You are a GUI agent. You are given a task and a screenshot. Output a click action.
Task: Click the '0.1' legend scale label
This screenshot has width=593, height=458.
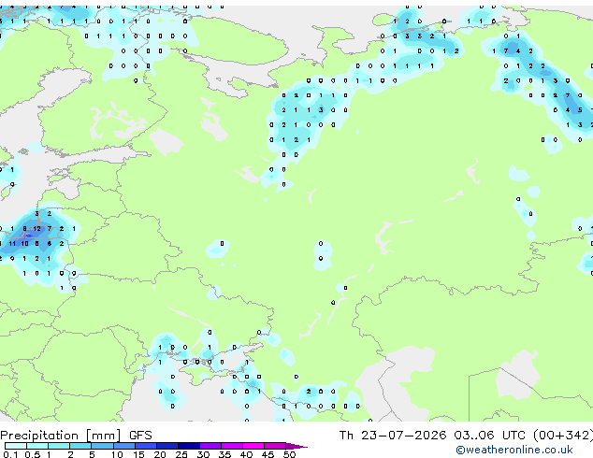[10, 454]
